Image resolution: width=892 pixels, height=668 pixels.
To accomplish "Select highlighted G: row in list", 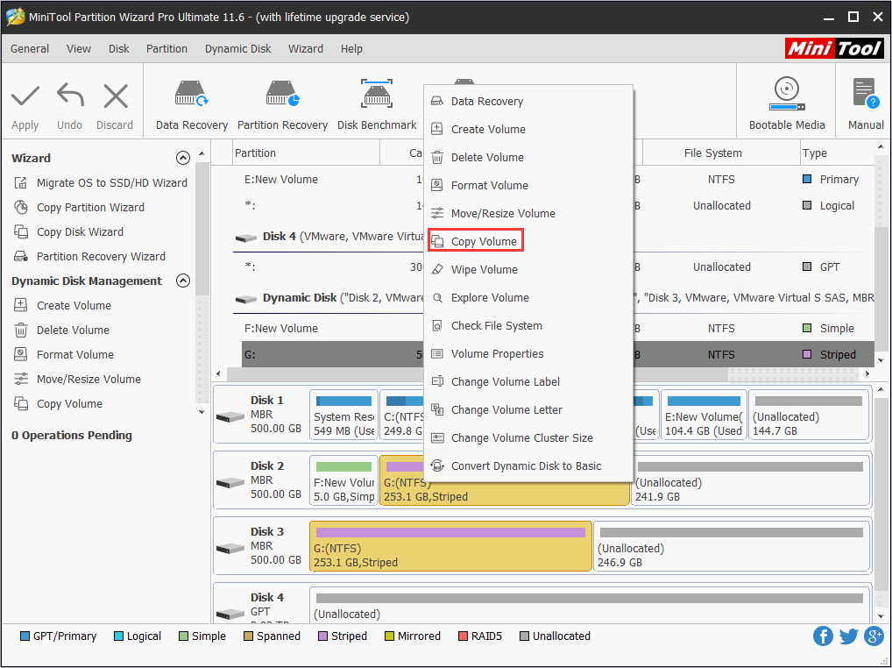I will [557, 354].
